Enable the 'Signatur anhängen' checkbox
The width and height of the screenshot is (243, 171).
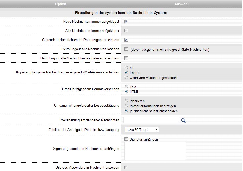126,139
